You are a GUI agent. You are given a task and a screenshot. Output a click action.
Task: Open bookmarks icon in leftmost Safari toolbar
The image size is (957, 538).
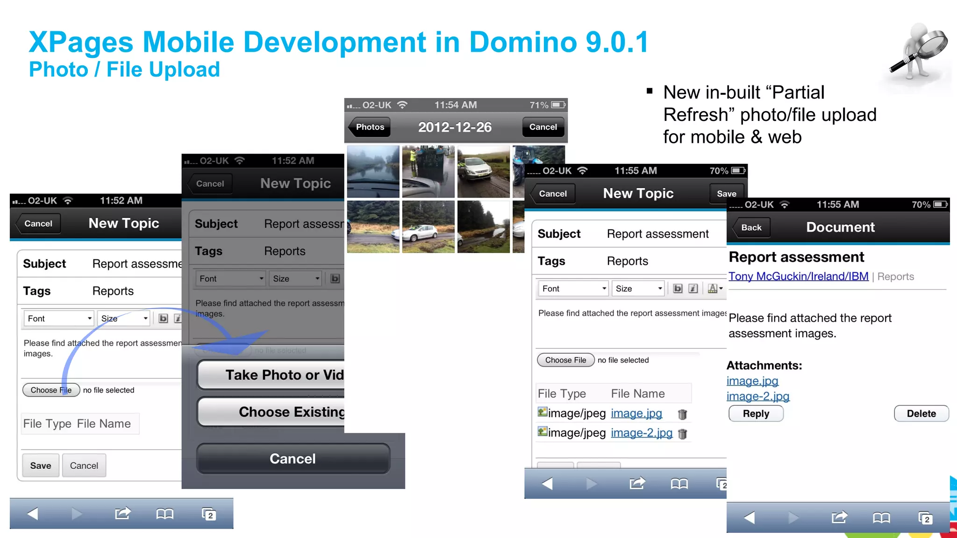(x=165, y=514)
